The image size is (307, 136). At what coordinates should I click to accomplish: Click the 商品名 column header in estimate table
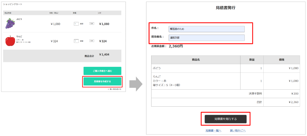[196, 60]
